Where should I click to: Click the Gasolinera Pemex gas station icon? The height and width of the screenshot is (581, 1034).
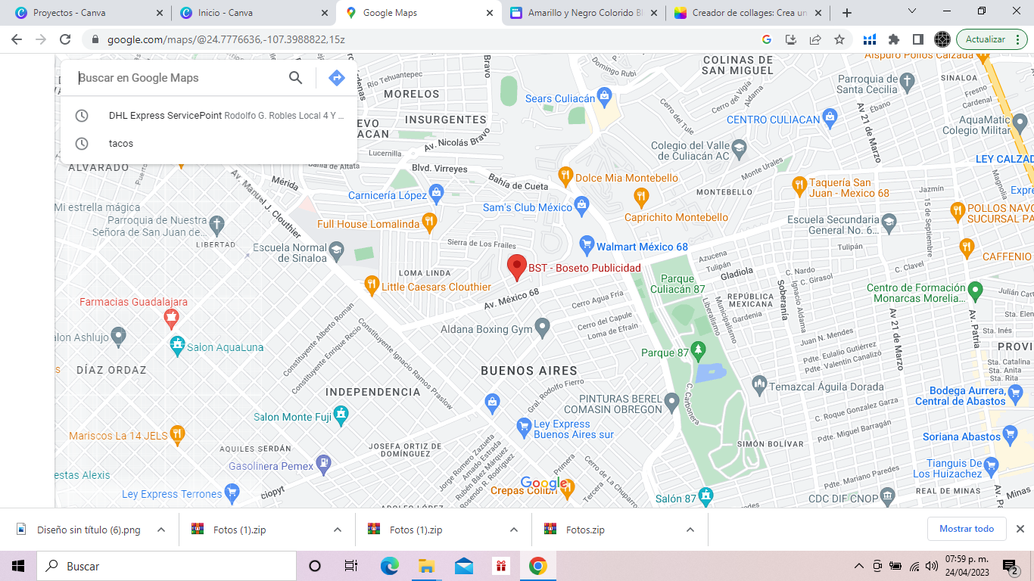click(323, 464)
